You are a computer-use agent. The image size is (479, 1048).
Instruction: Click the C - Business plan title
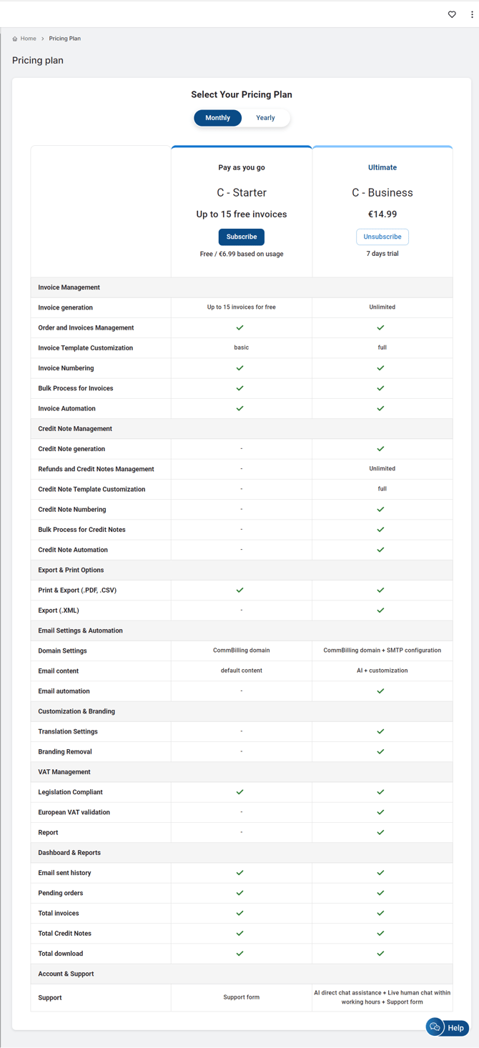[382, 192]
